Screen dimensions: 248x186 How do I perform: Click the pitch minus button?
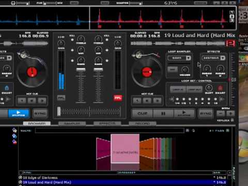tap(221, 114)
